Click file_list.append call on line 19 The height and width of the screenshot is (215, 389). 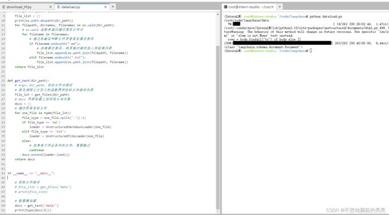83,62
